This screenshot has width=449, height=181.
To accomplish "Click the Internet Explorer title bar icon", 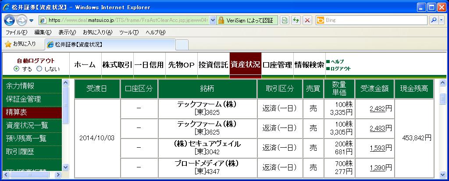I will pos(6,7).
